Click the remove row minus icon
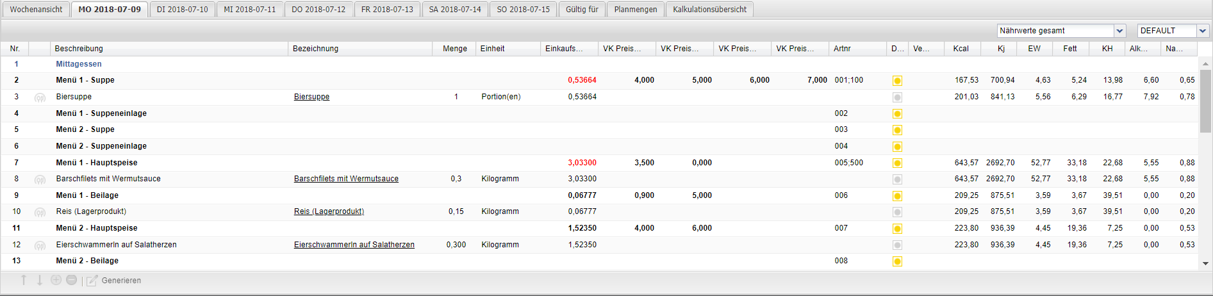This screenshot has width=1213, height=296. [x=71, y=280]
